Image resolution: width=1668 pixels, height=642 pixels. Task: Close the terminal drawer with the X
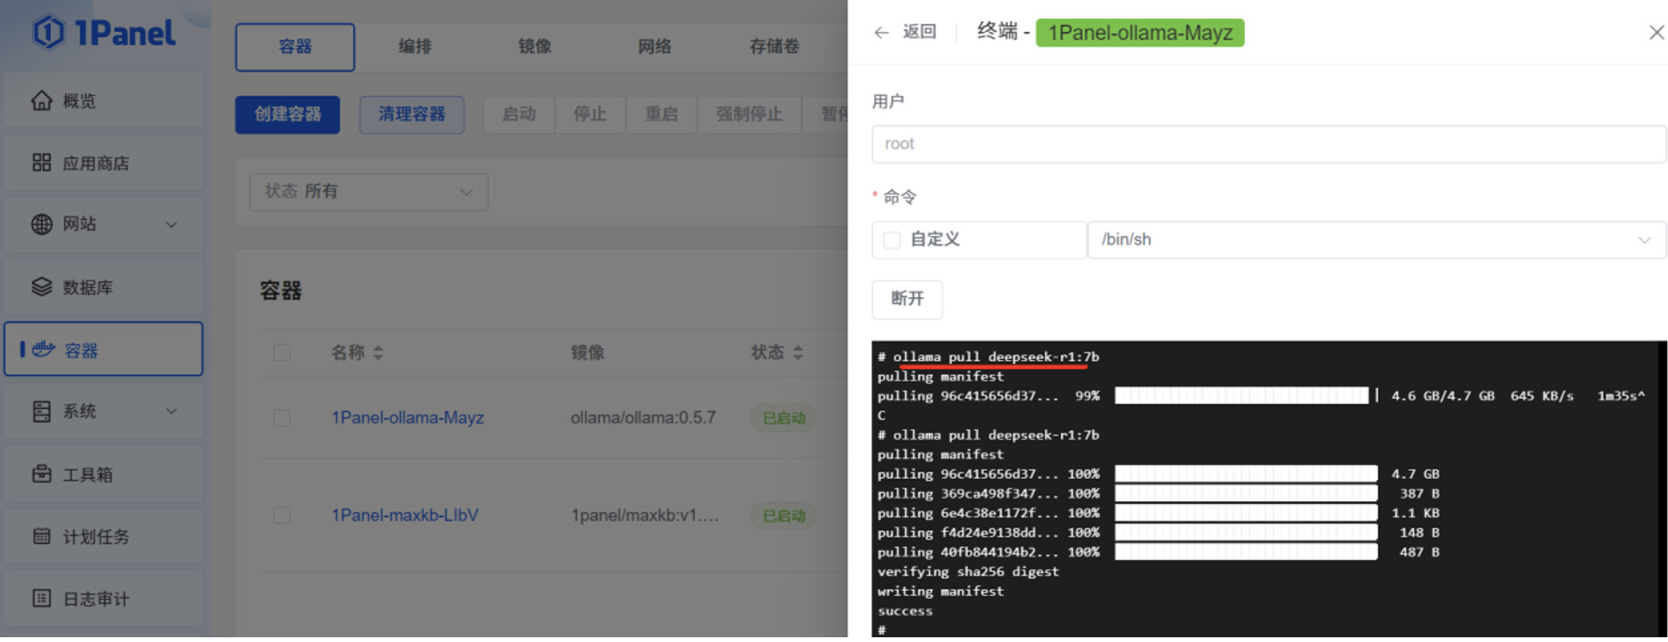1656,32
